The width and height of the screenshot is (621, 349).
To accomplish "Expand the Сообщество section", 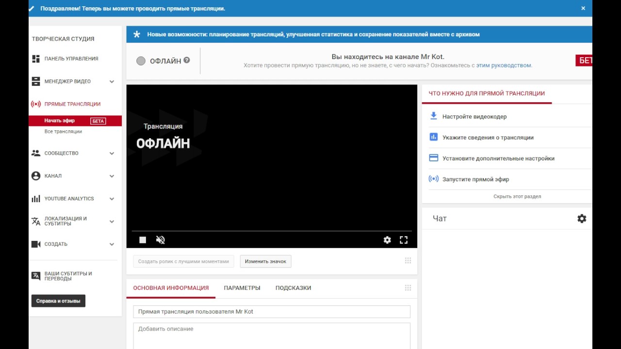I will tap(112, 153).
